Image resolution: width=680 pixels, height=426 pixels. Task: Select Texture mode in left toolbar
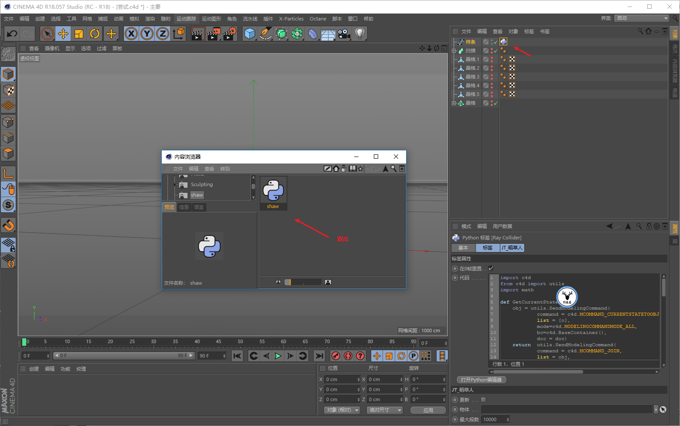8,90
